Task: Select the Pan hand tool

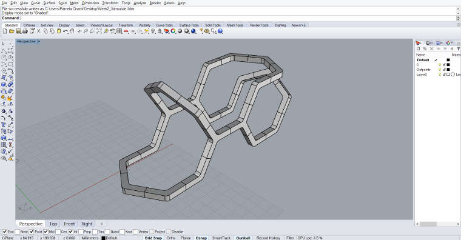Action: click(72, 31)
